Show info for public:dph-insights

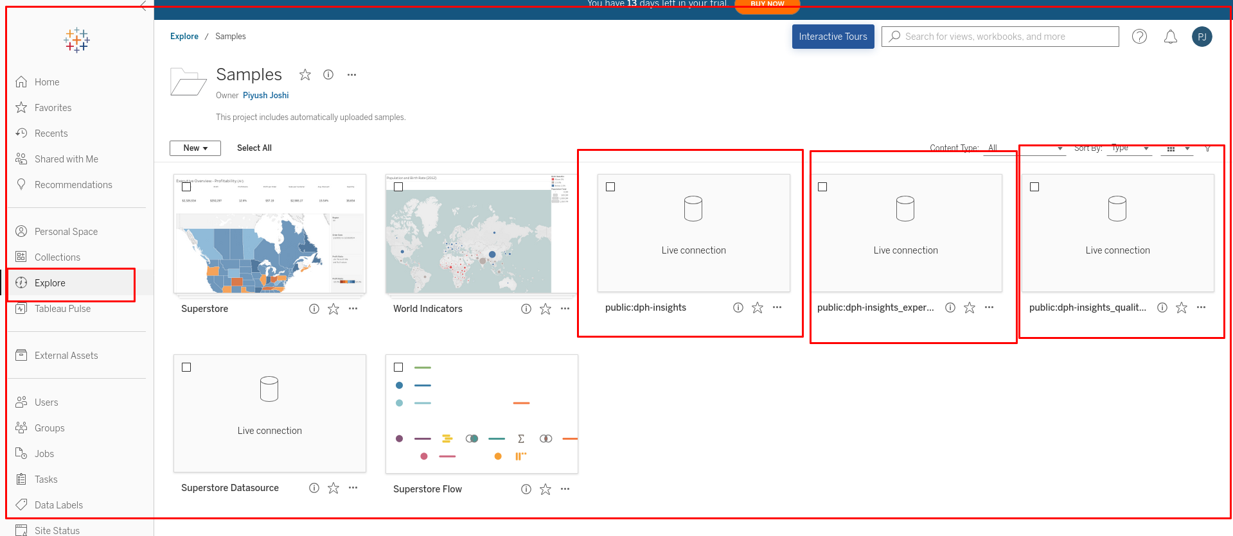pyautogui.click(x=738, y=307)
